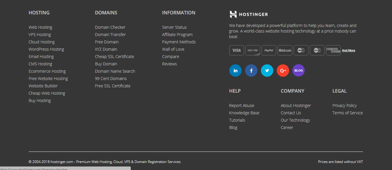
Task: Open About Hostinger link
Action: click(x=296, y=106)
